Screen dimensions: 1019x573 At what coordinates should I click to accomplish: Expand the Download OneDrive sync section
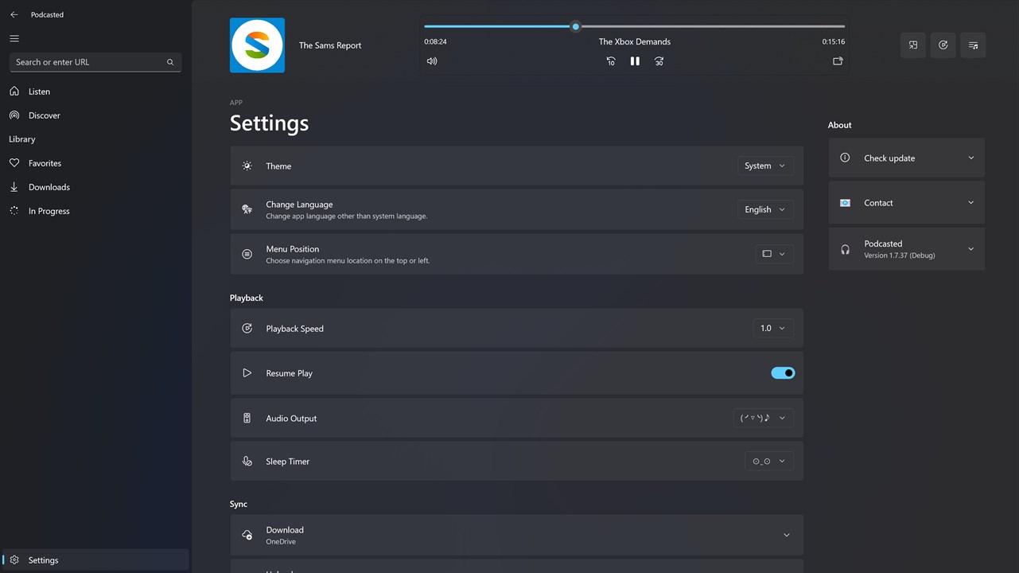516,535
